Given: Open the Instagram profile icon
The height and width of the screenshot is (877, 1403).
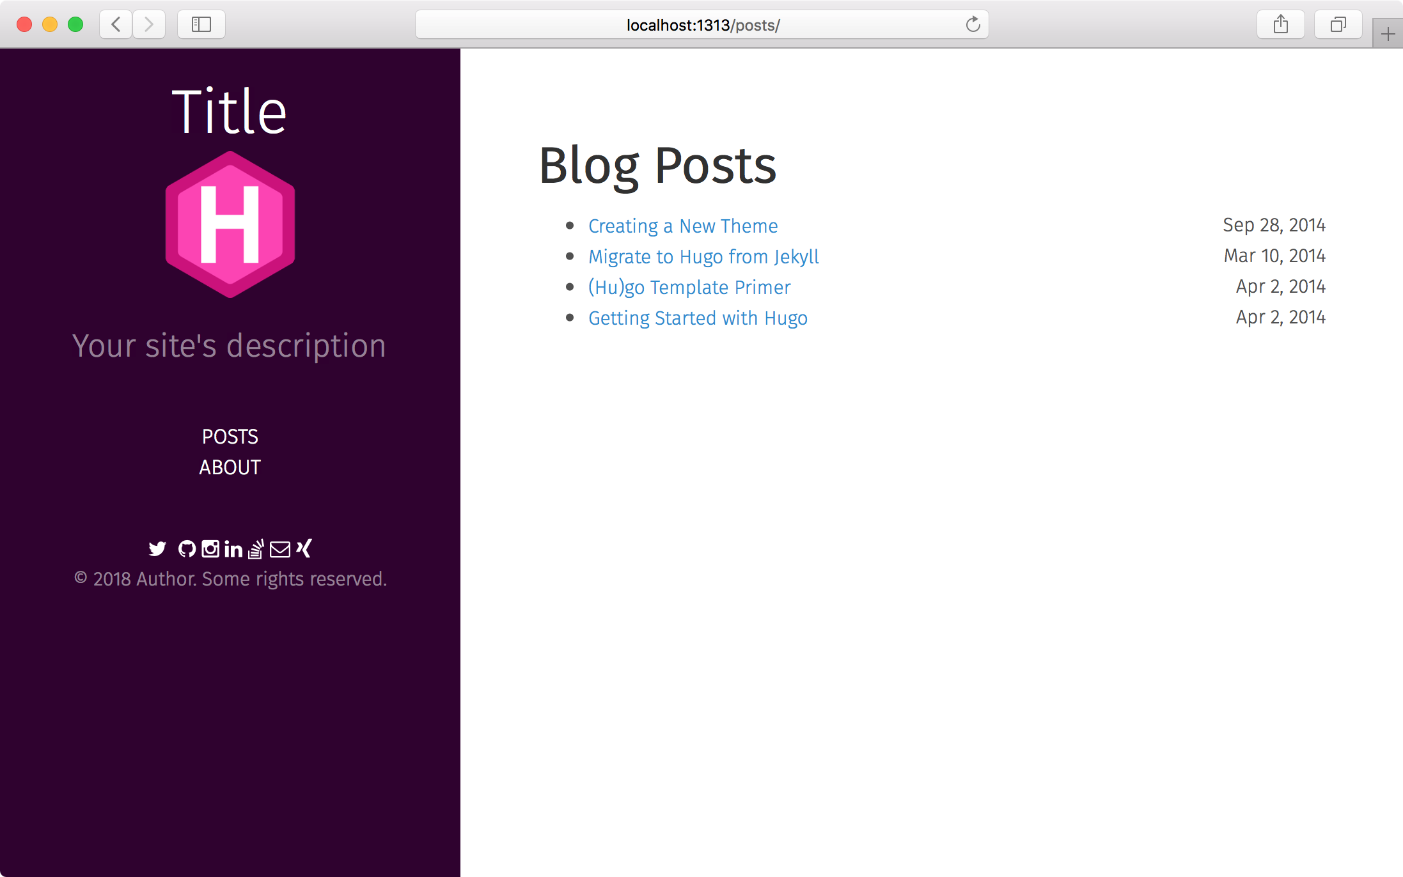Looking at the screenshot, I should (210, 548).
